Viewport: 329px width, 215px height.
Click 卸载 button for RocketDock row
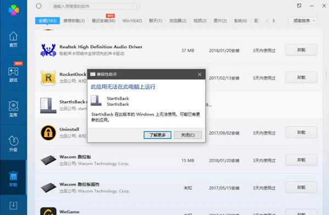pyautogui.click(x=301, y=78)
